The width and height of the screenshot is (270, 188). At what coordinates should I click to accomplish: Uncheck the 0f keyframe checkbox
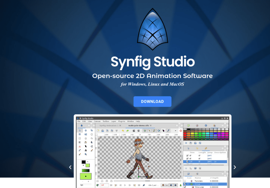(187, 156)
